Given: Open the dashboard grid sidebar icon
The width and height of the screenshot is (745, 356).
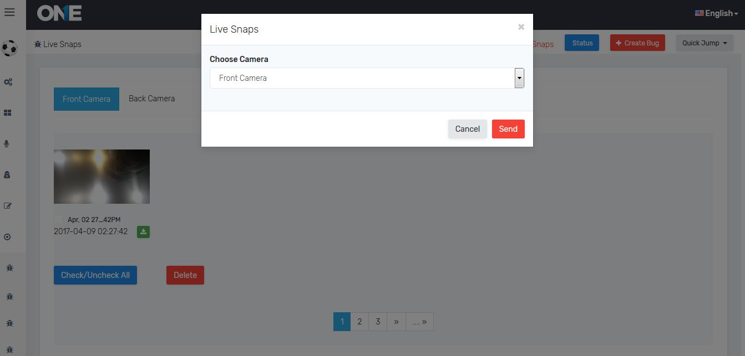Looking at the screenshot, I should 8,113.
